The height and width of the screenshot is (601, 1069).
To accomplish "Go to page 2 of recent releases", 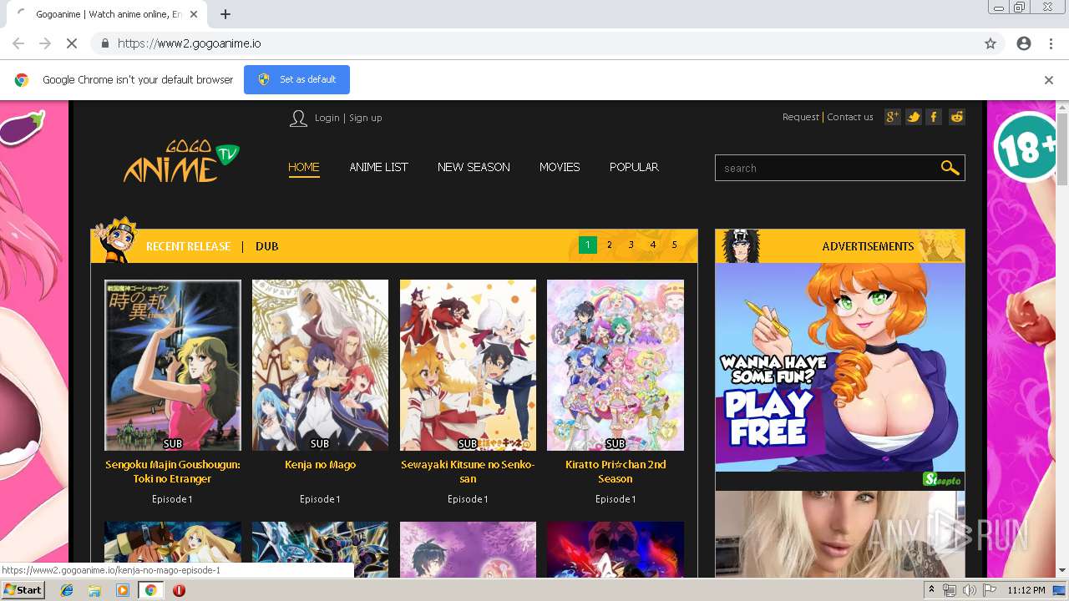I will click(610, 245).
